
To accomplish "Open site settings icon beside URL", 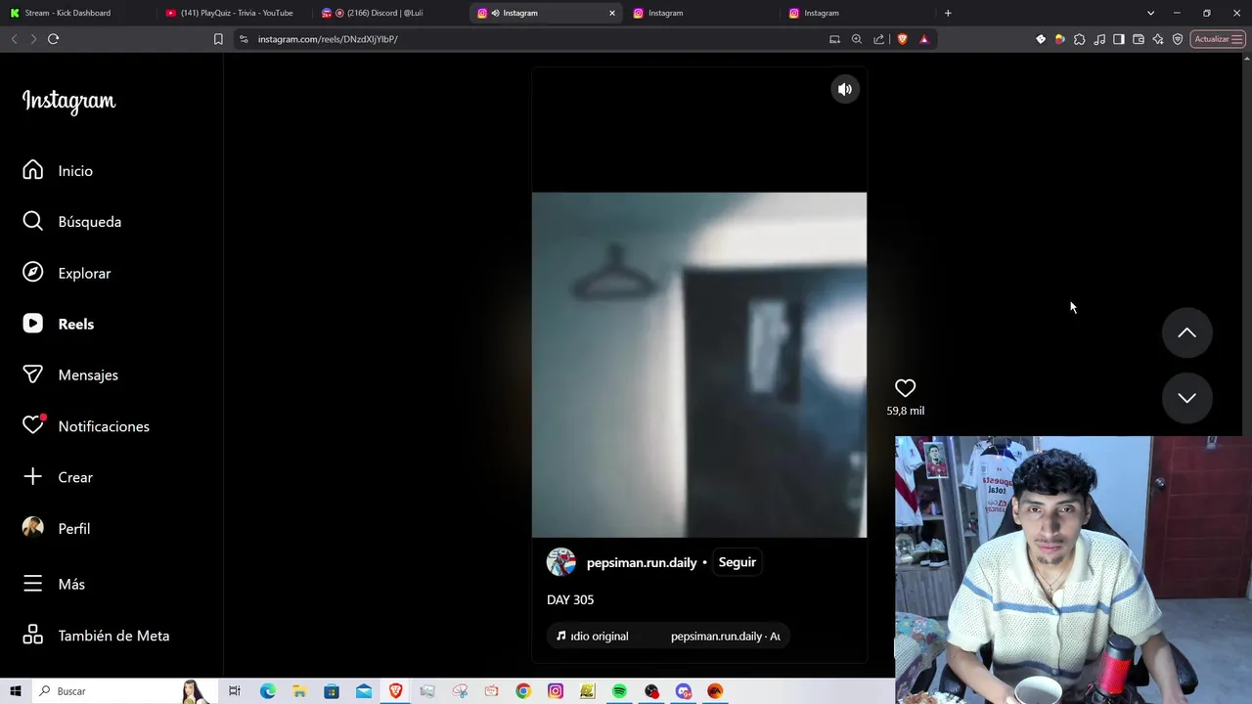I will coord(244,39).
